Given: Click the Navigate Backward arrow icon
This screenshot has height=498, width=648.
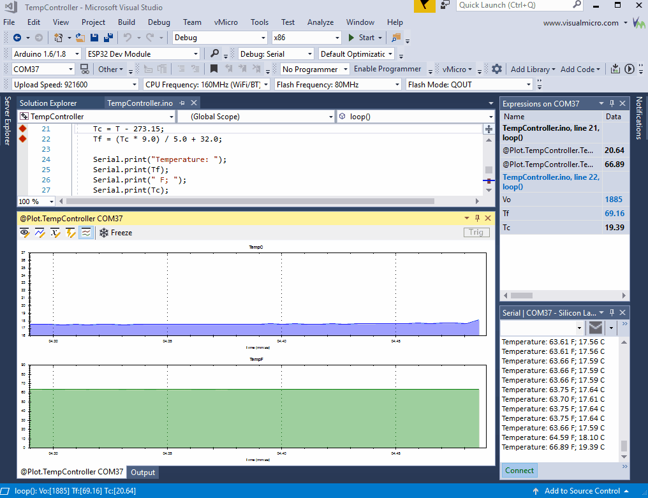Looking at the screenshot, I should 17,38.
